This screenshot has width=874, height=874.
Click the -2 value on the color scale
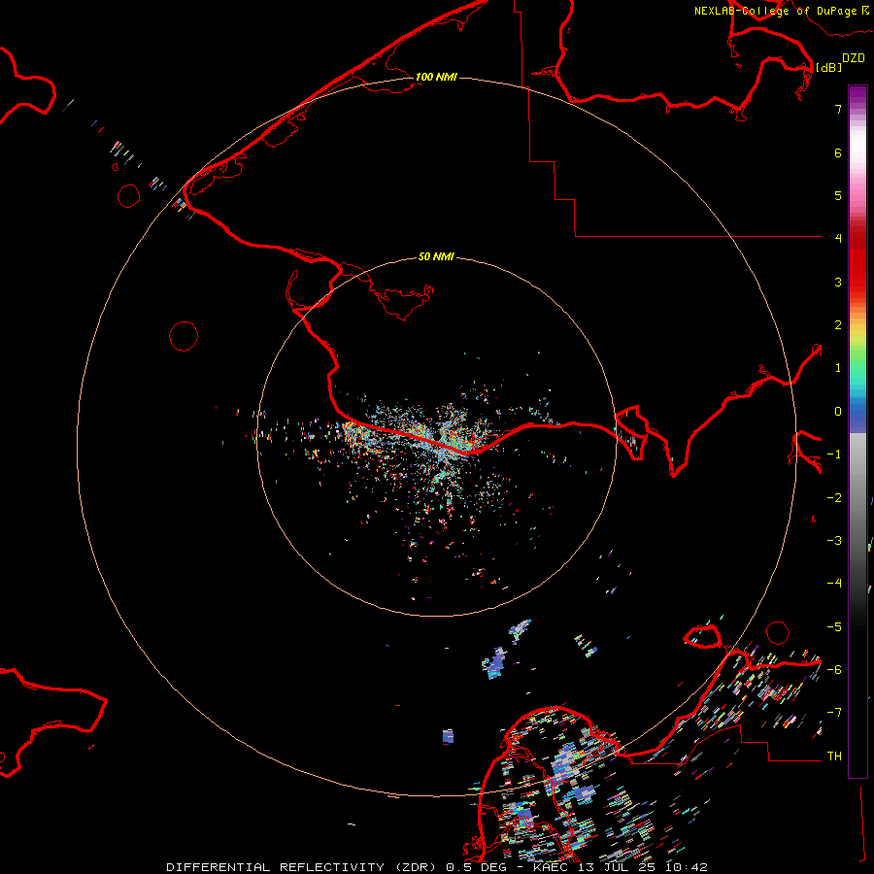834,498
